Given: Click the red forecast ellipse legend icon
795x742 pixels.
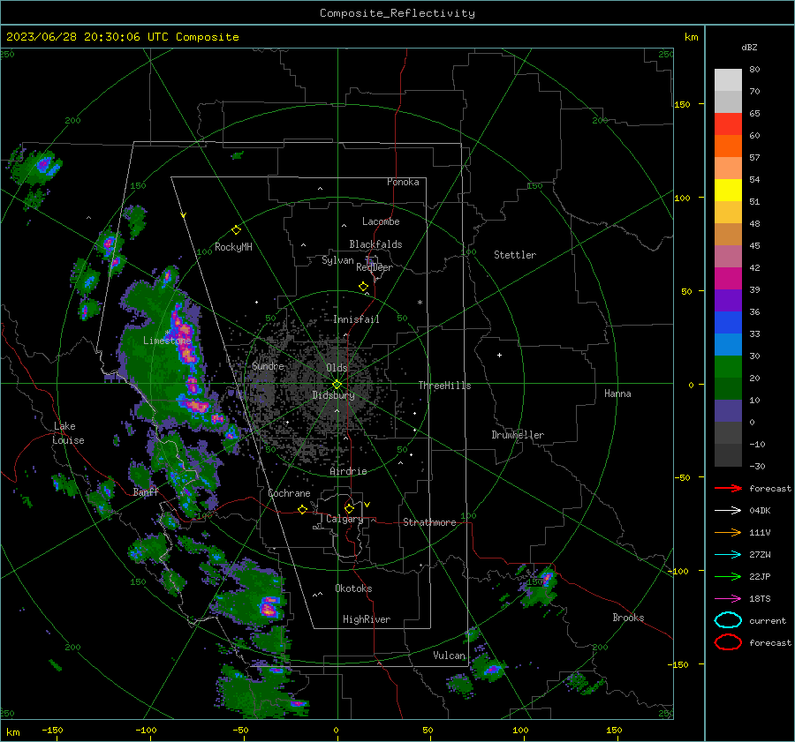Looking at the screenshot, I should pyautogui.click(x=728, y=642).
